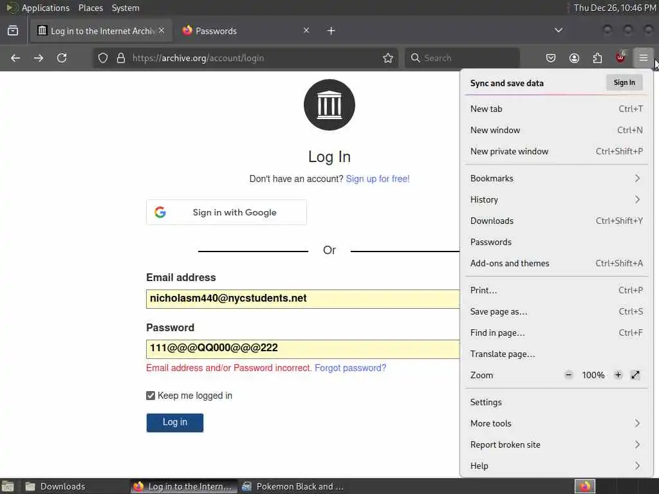659x494 pixels.
Task: Select New tab menu item
Action: (557, 109)
